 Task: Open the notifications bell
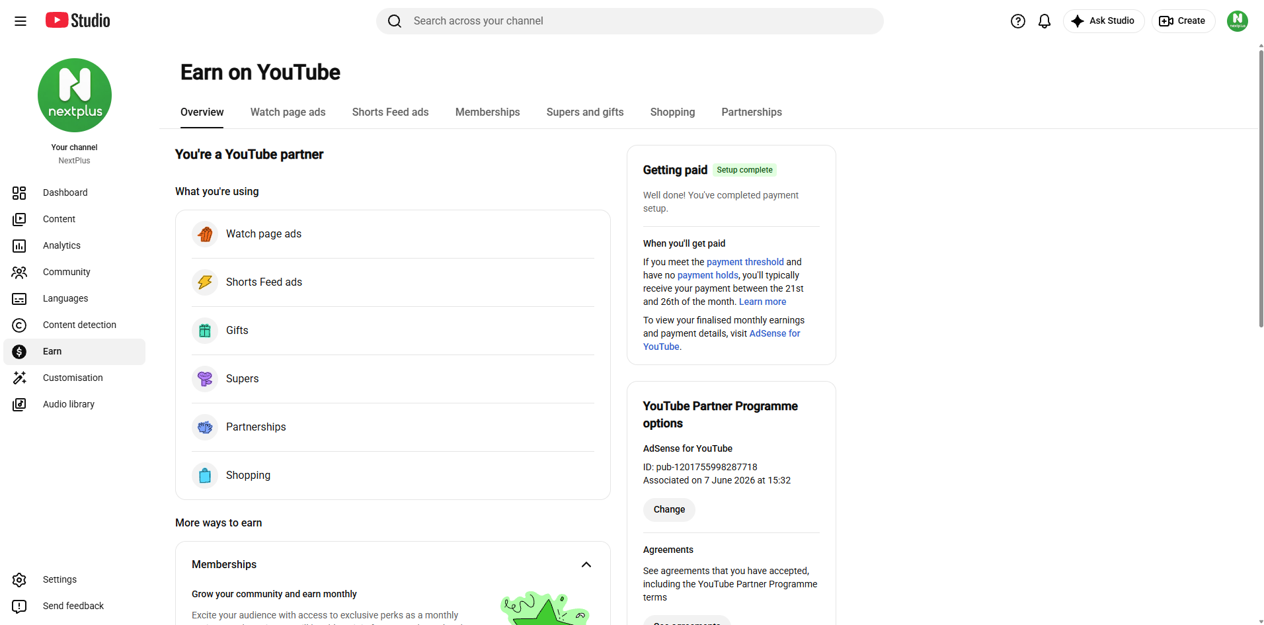pyautogui.click(x=1045, y=21)
